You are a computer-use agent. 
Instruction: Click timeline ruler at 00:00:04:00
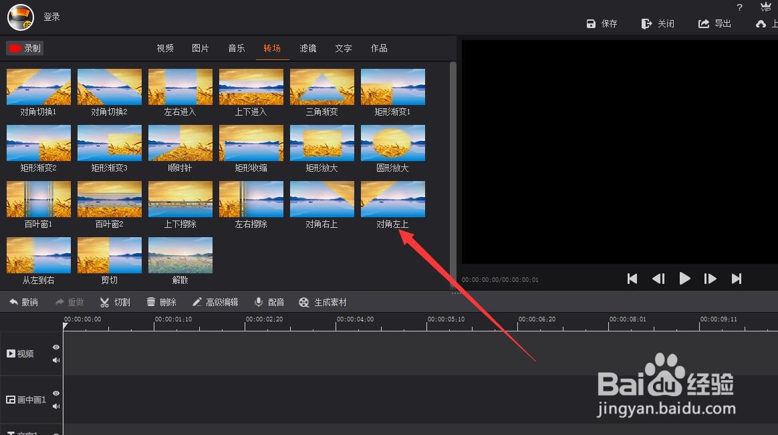click(356, 319)
